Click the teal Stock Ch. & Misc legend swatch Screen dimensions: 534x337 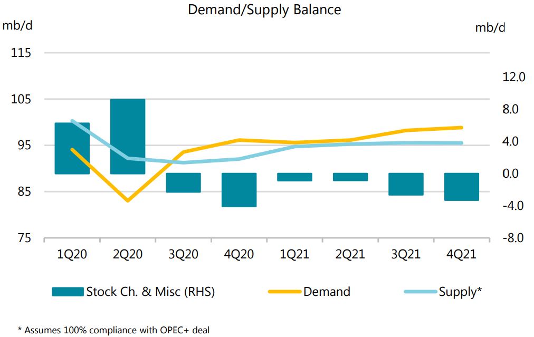coord(68,292)
